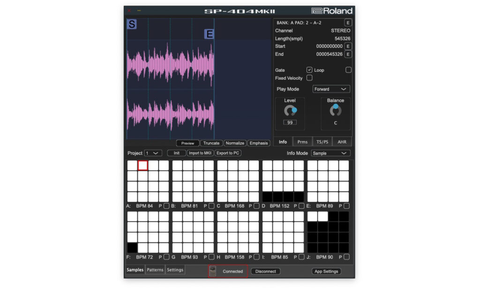Tick the P checkbox for bank D
The image size is (480, 288).
301,206
